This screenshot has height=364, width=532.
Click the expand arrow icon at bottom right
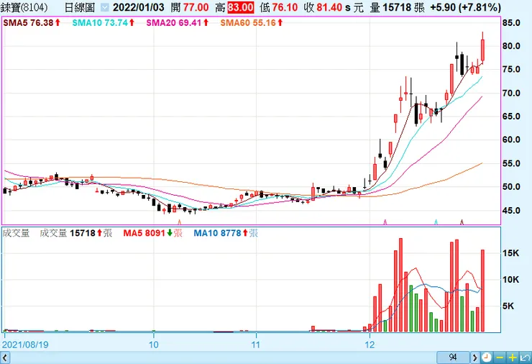tap(526, 358)
